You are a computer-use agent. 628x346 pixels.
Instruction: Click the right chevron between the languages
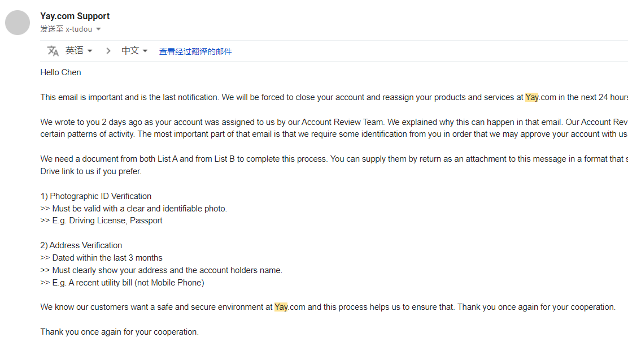pos(108,51)
